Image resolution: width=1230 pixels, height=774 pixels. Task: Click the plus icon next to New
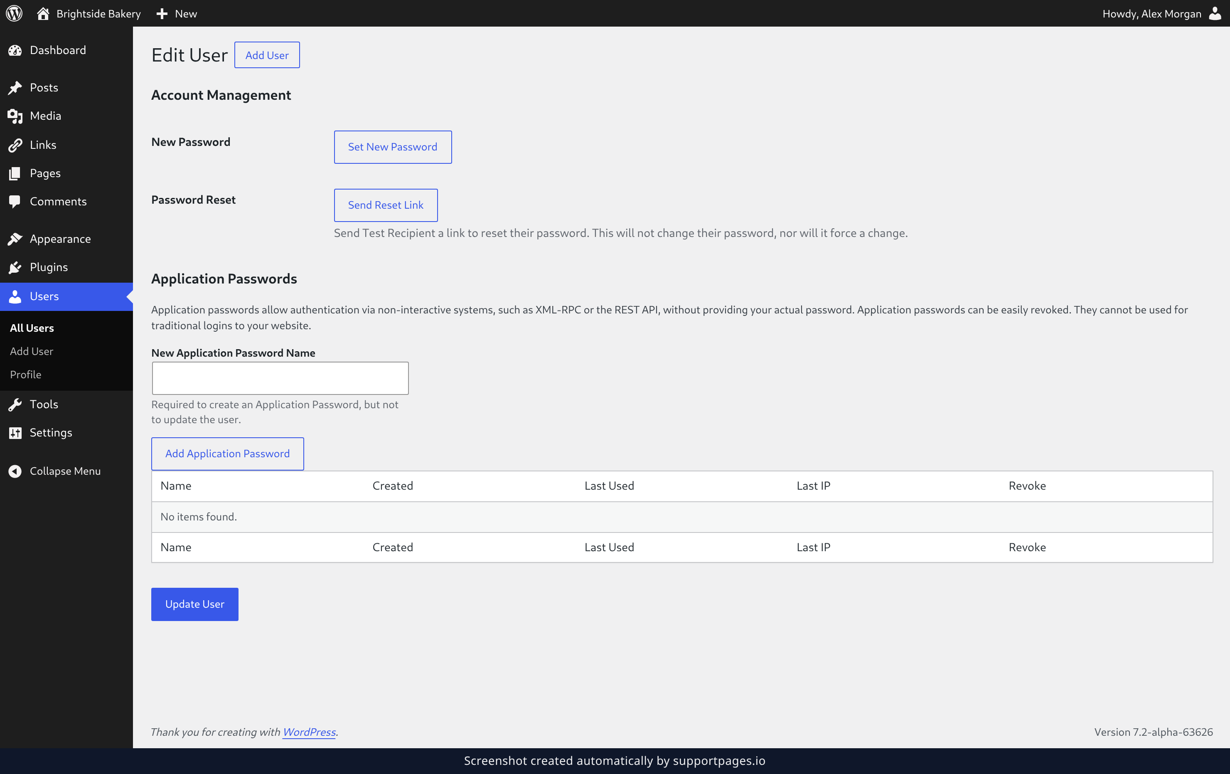(x=162, y=14)
